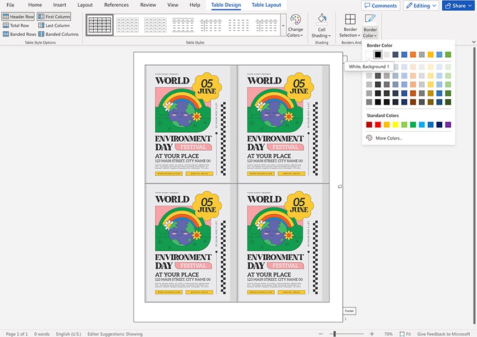Open Give Feedback to Microsoft
Viewport: 477px width, 337px height.
(x=443, y=334)
